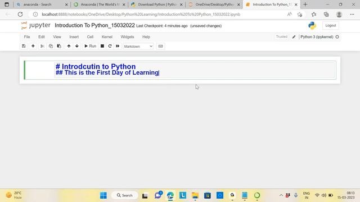Screen dimensions: 360x202
Task: Reload the page
Action: [20, 14]
